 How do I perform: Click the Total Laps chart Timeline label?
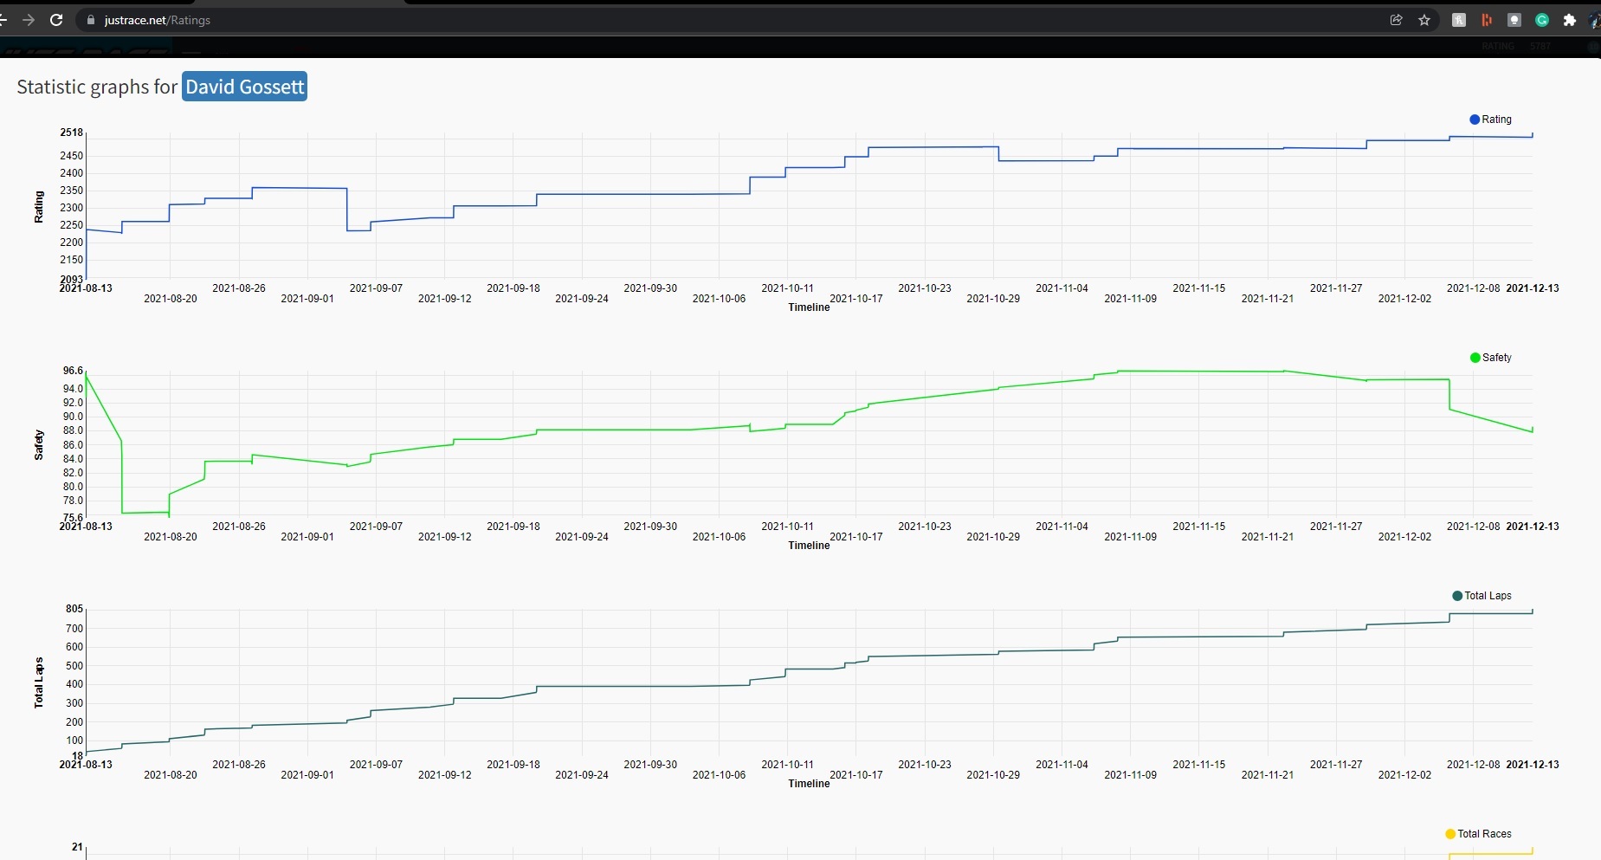click(x=809, y=784)
